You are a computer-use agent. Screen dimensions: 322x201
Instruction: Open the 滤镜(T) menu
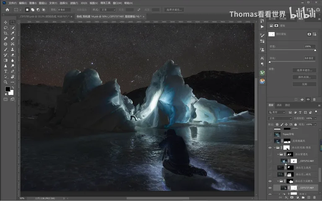74,3
